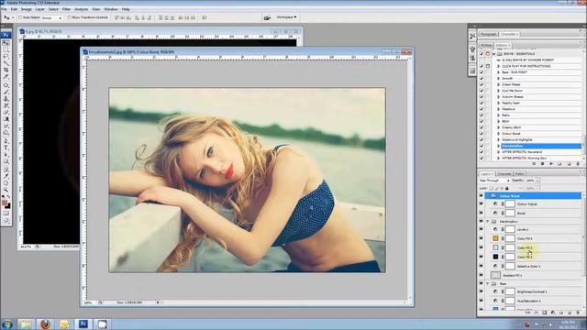Click the foreground color swatch
The width and height of the screenshot is (587, 330).
coord(5,203)
